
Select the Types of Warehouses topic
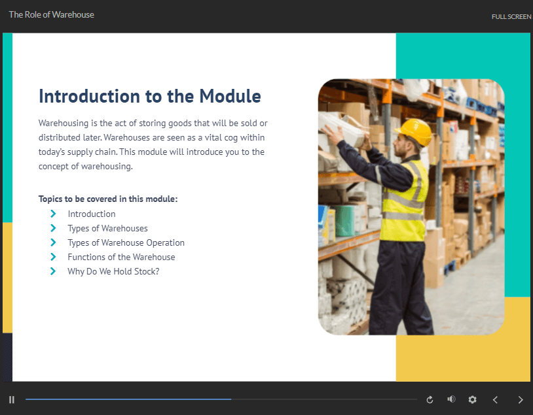pyautogui.click(x=107, y=228)
